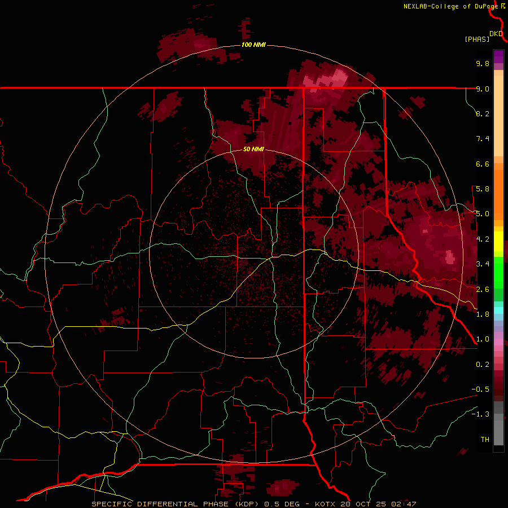Click the KOTX station identifier
Screen dimensions: 508x508
coord(326,504)
